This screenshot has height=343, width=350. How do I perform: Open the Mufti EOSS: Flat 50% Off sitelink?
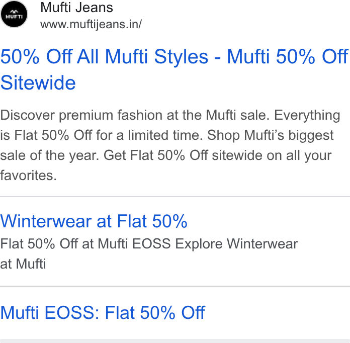[103, 312]
